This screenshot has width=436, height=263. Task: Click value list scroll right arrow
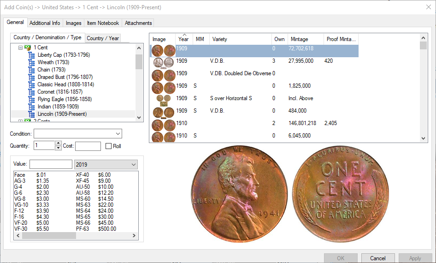pyautogui.click(x=134, y=236)
